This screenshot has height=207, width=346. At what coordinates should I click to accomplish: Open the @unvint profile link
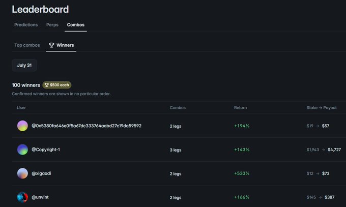tap(40, 197)
